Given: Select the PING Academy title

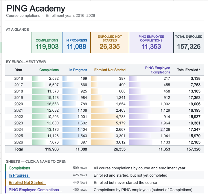Looking at the screenshot, I should 36,8.
